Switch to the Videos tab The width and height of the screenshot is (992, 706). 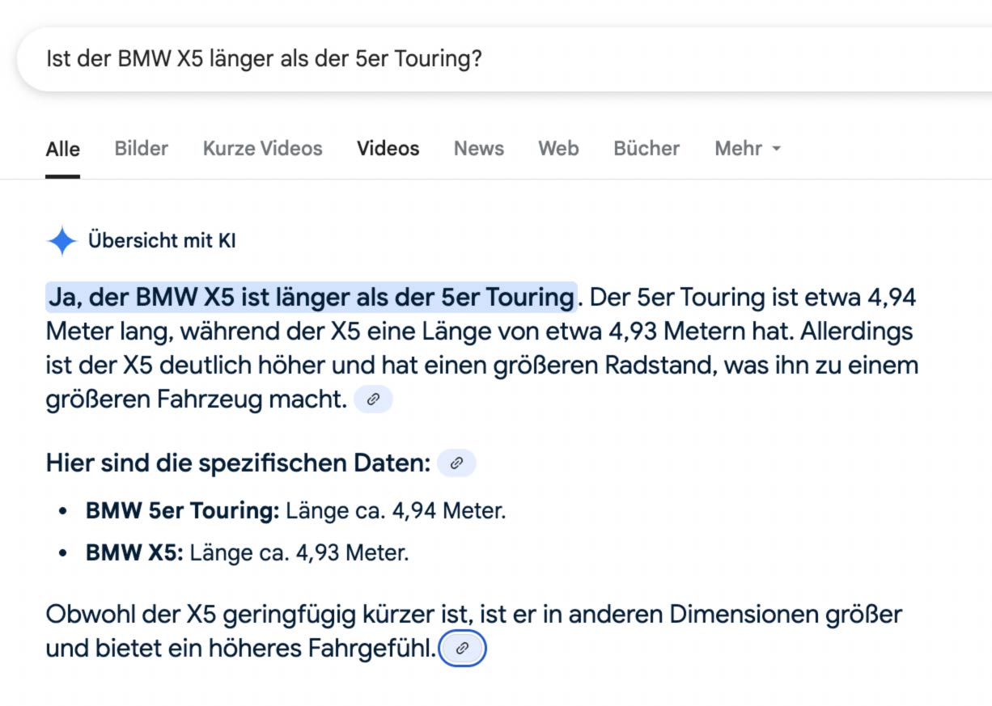pos(388,149)
